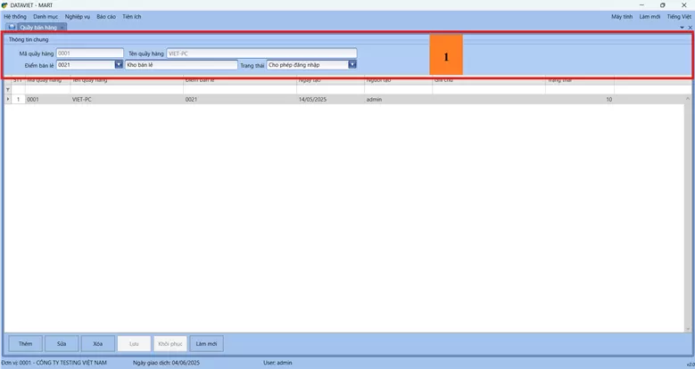Close the active document via panel X
The height and width of the screenshot is (369, 695).
pyautogui.click(x=690, y=28)
